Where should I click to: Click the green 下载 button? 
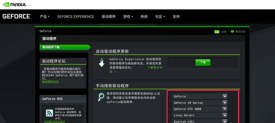(203, 62)
